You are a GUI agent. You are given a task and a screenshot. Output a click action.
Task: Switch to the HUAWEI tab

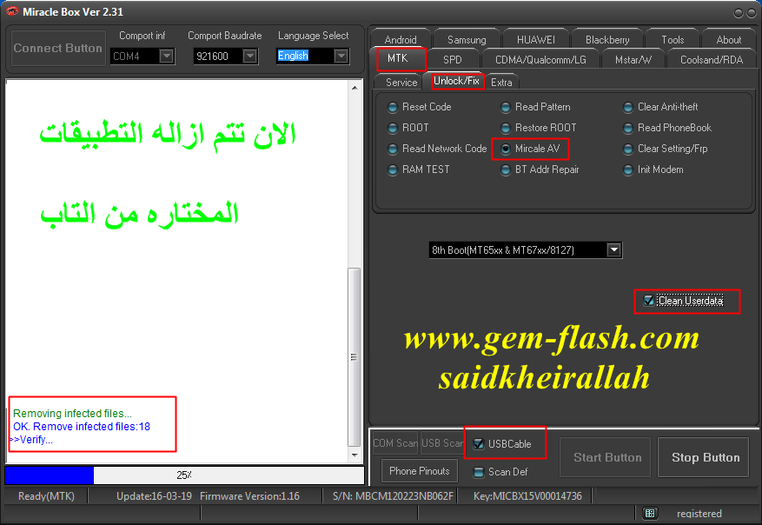(536, 39)
